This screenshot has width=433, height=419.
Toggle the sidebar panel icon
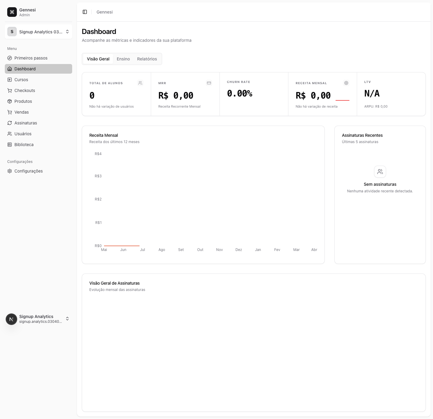[85, 12]
